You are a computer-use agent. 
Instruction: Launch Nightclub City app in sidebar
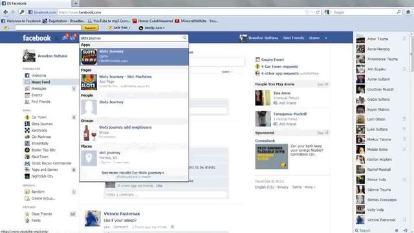pos(42,176)
